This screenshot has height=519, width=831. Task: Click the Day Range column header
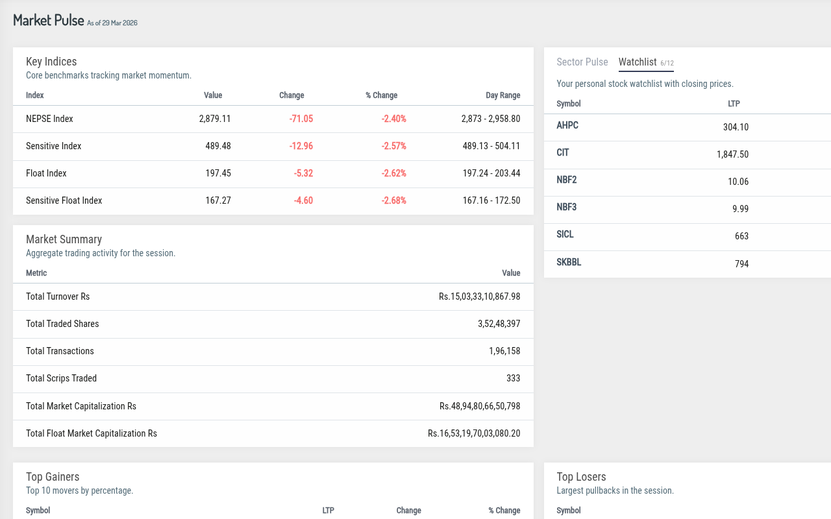503,95
